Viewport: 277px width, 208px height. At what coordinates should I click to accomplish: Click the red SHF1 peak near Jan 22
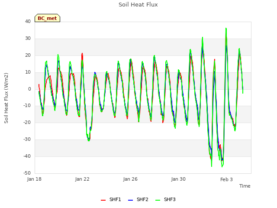[82, 53]
